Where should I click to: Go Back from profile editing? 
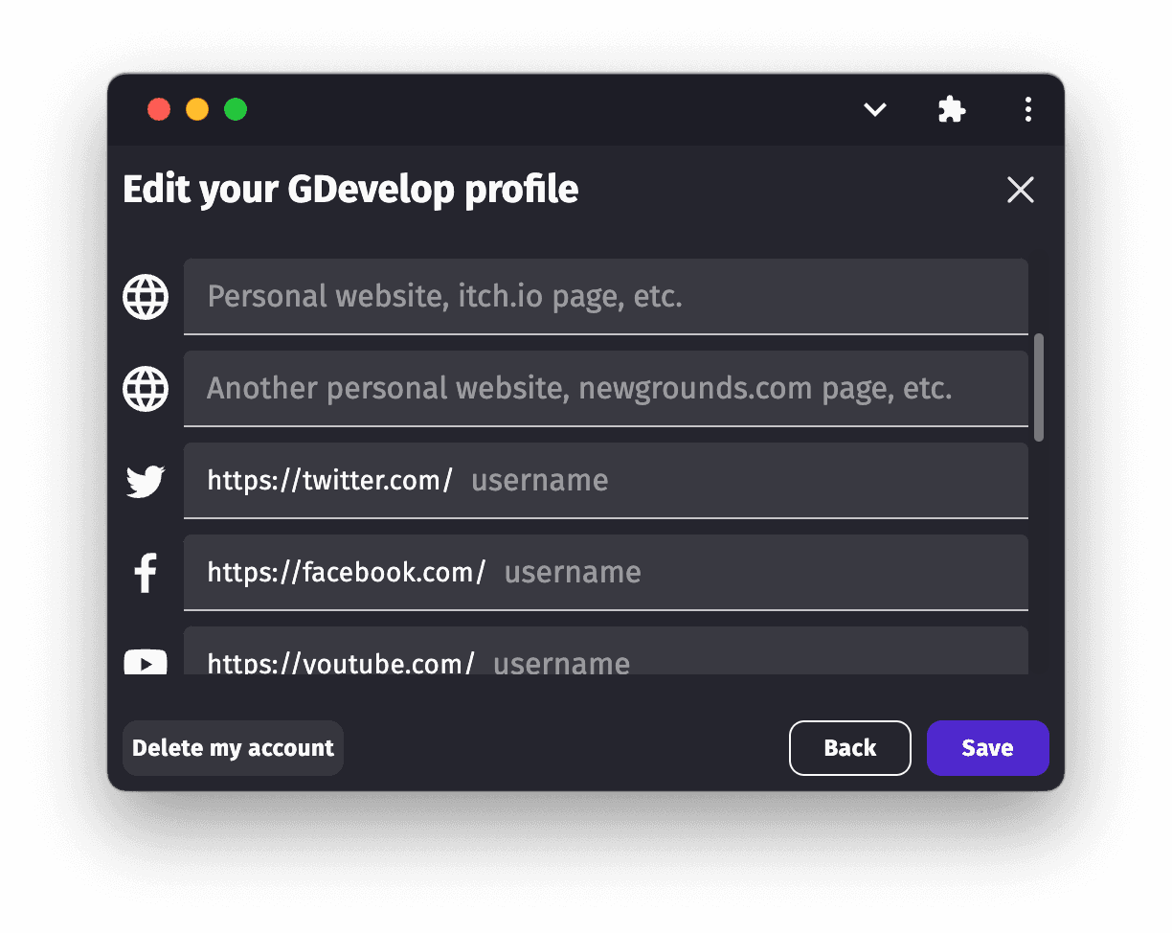click(849, 747)
